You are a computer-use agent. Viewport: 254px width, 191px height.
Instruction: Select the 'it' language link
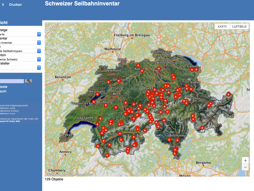pyautogui.click(x=3, y=5)
